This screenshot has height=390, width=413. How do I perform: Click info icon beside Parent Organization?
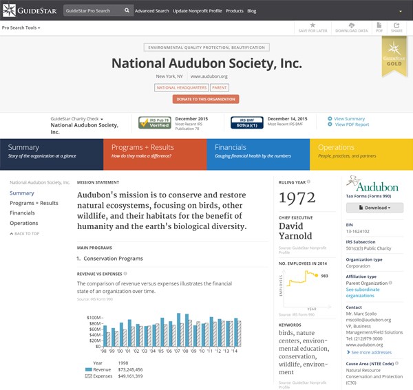(x=390, y=283)
